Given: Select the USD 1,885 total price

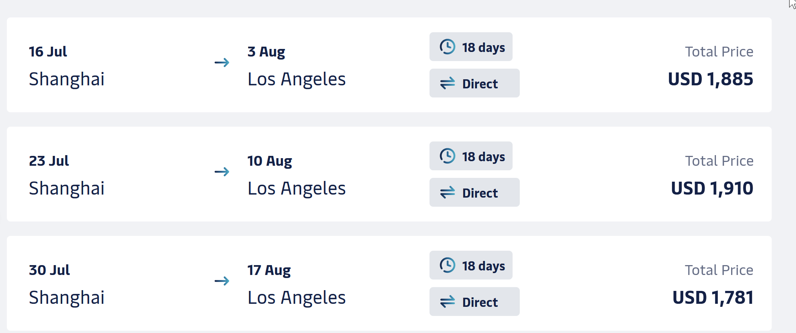Looking at the screenshot, I should click(x=710, y=79).
